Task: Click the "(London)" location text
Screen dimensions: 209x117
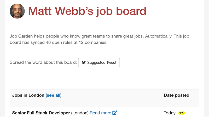Action: [x=80, y=113]
